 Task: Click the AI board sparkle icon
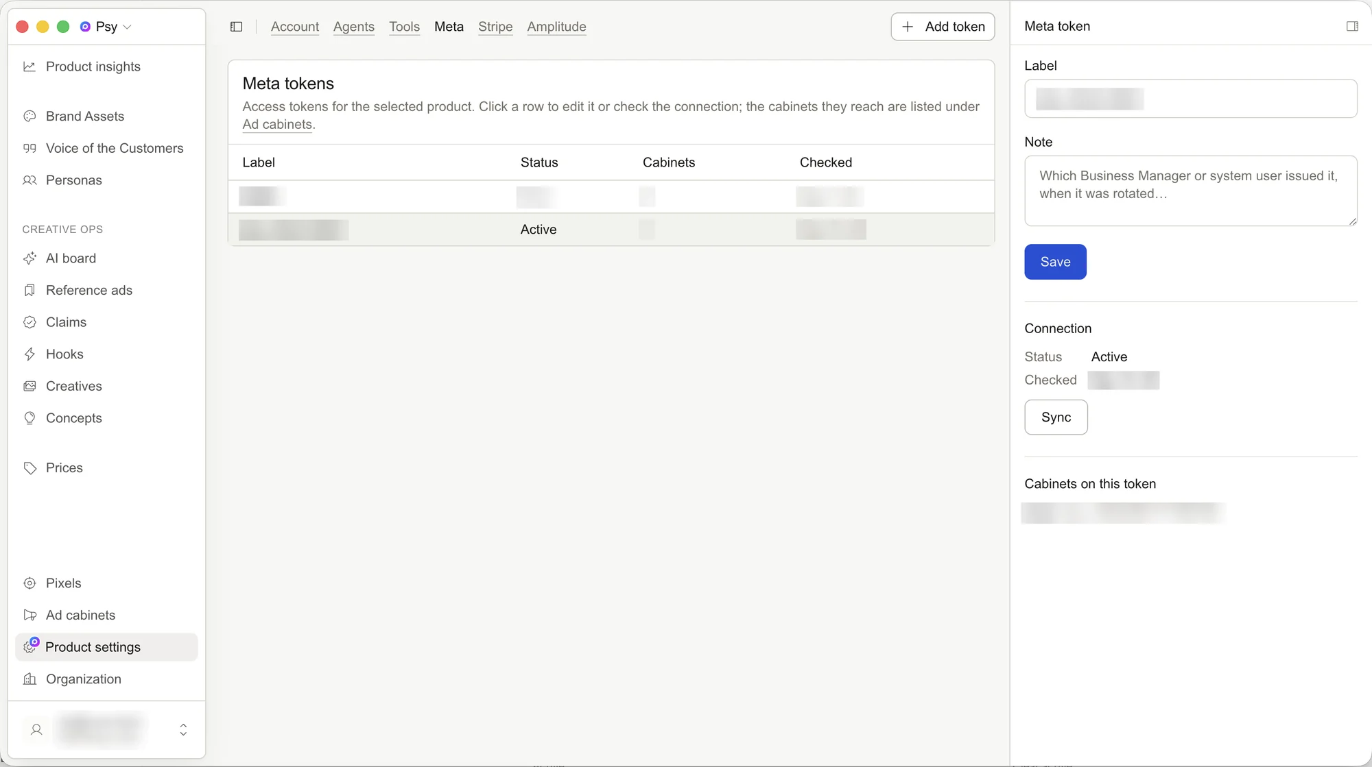29,258
